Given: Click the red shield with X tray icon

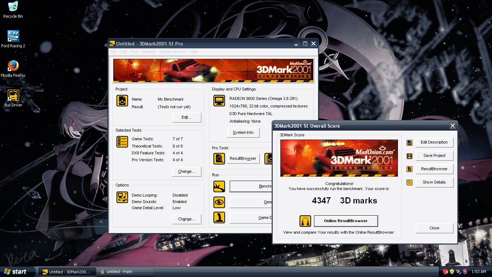Looking at the screenshot, I should [x=465, y=272].
